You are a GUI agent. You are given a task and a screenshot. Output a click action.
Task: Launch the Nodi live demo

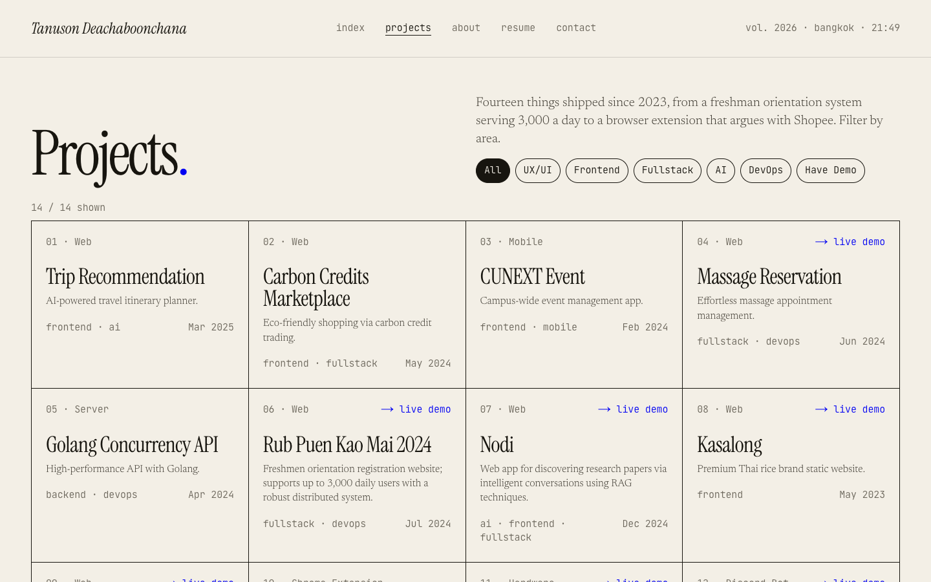click(x=633, y=409)
